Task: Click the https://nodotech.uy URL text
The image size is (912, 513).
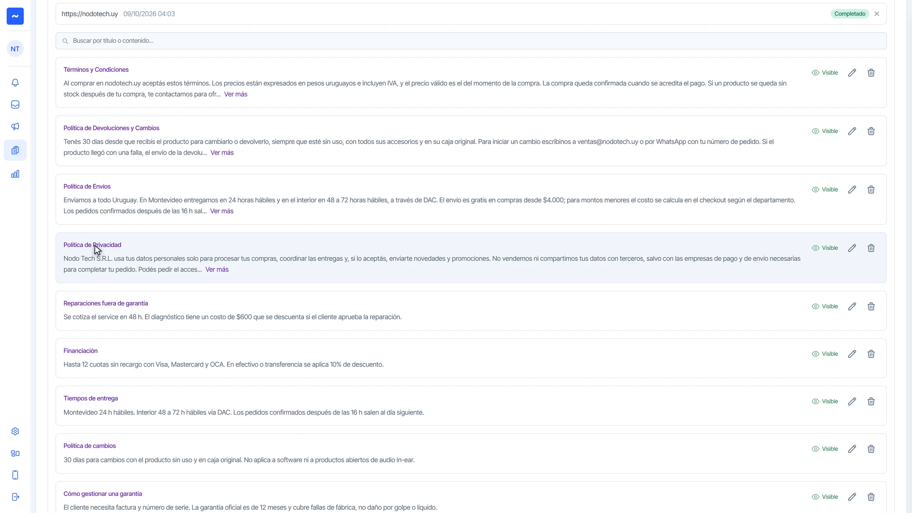Action: [89, 14]
